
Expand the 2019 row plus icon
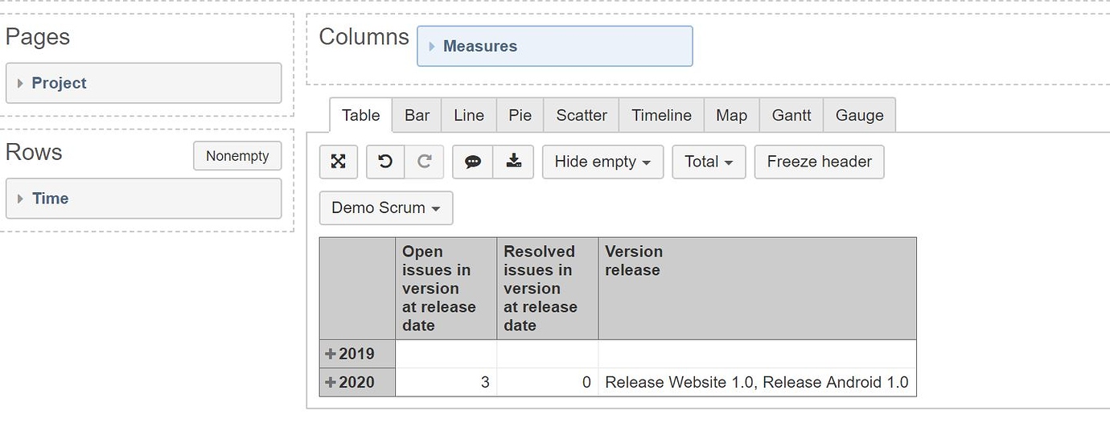[330, 354]
